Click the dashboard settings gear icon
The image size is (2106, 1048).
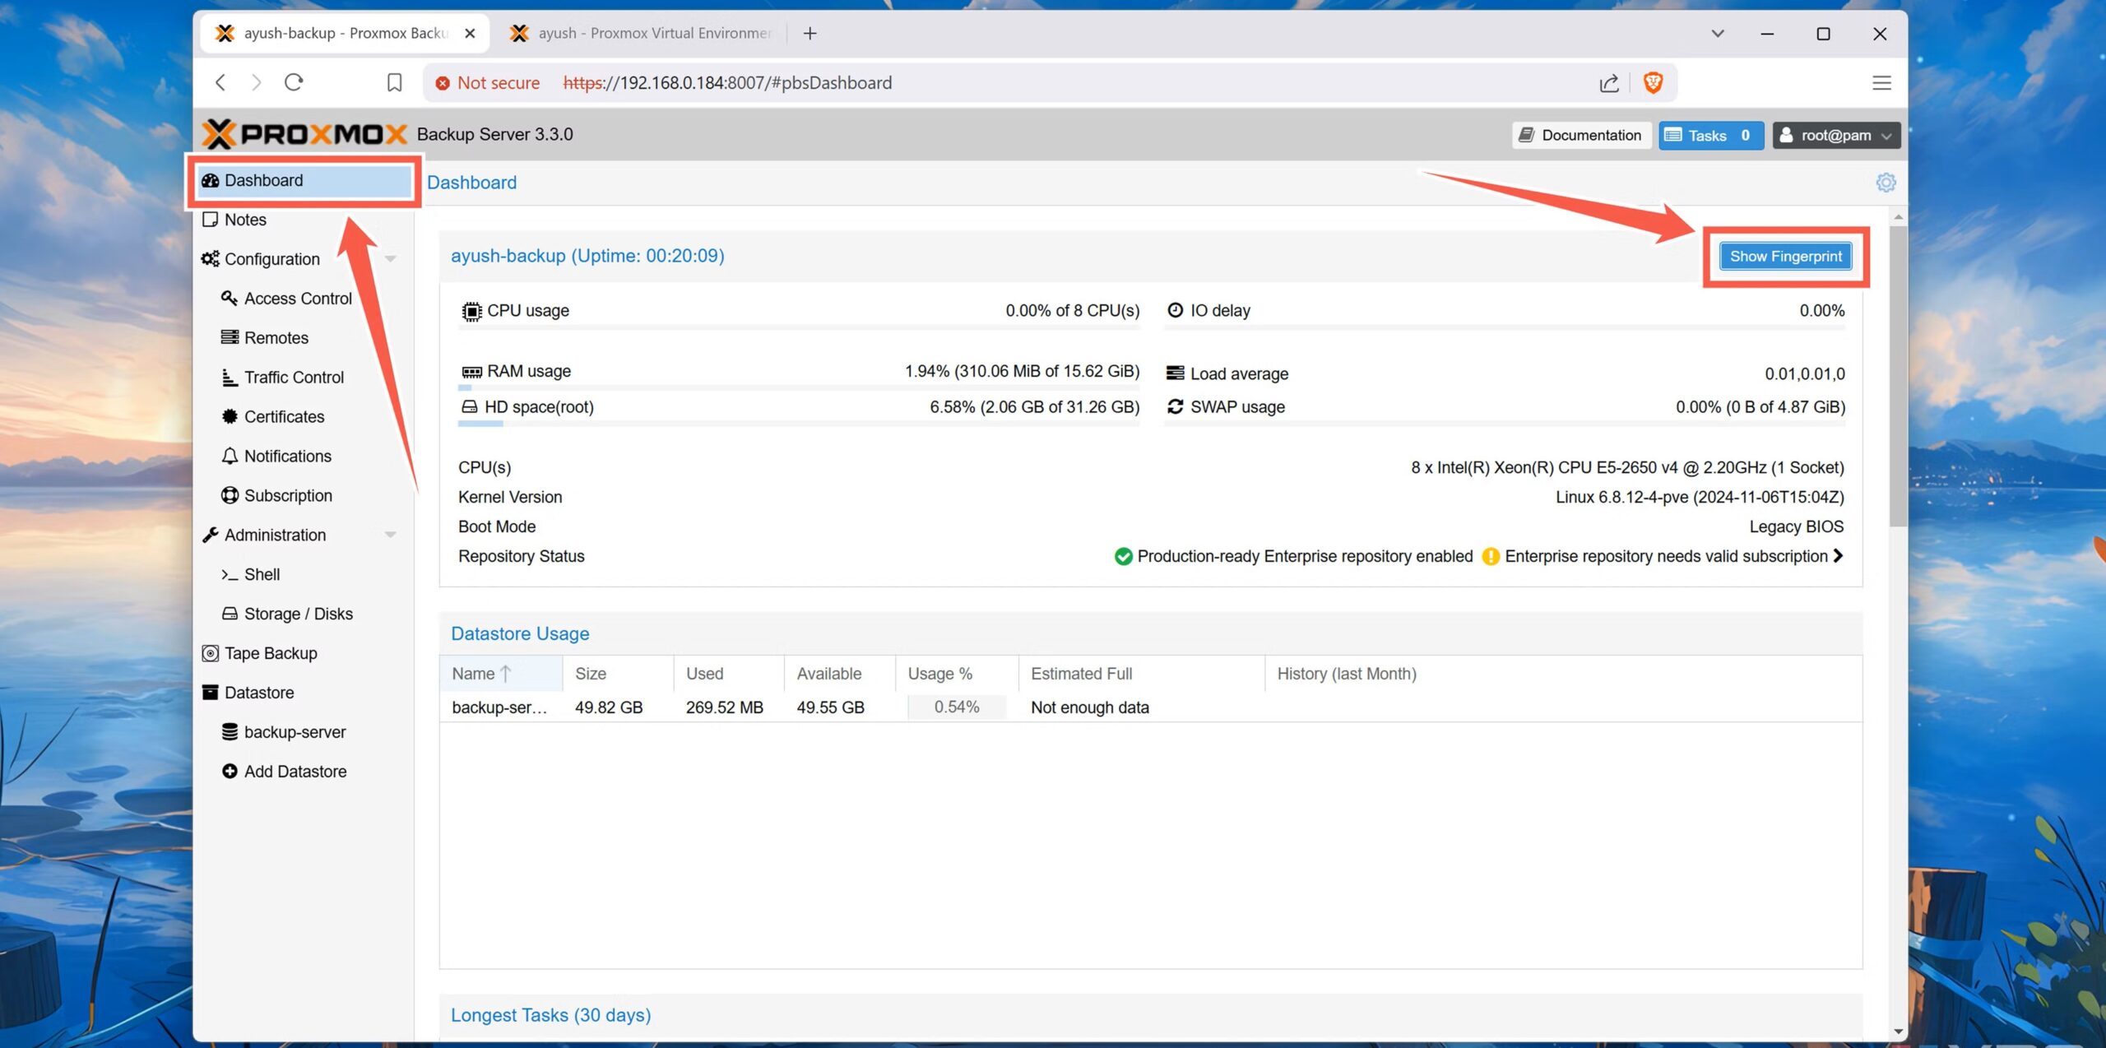point(1886,182)
